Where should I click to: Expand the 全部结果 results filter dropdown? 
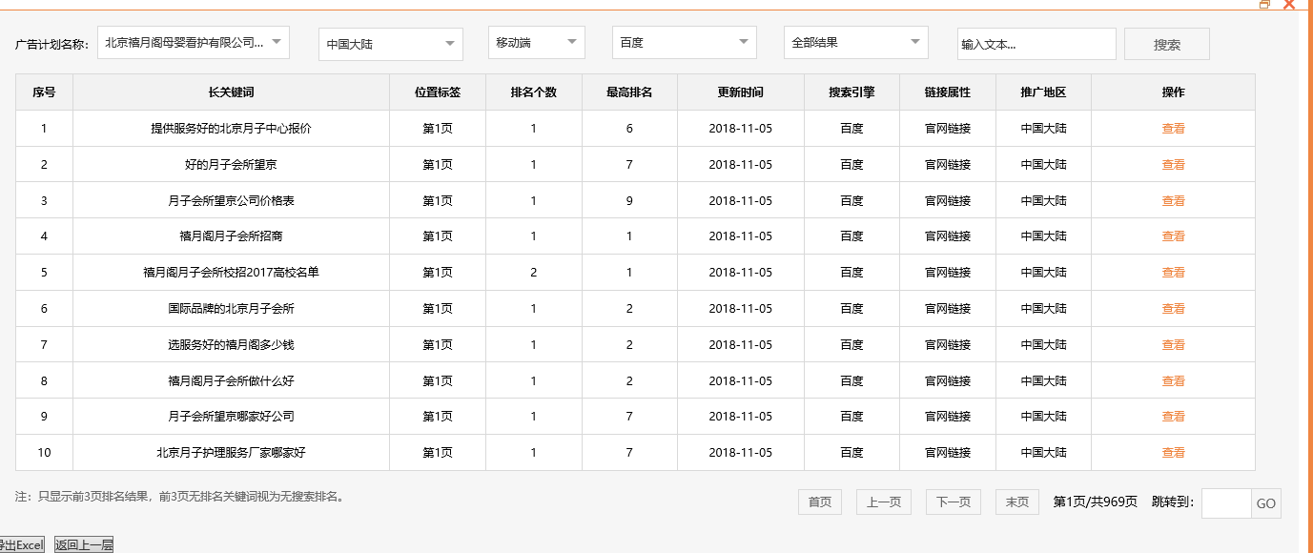854,42
